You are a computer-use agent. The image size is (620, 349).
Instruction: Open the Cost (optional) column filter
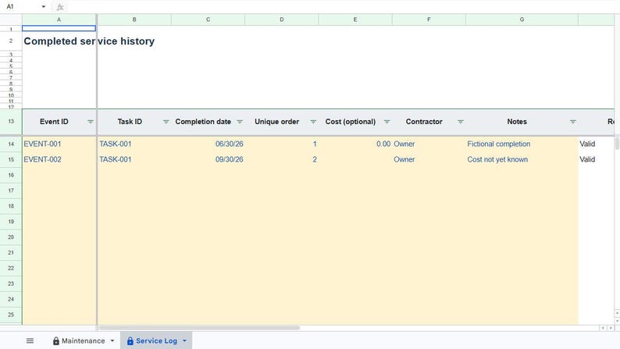pos(387,122)
